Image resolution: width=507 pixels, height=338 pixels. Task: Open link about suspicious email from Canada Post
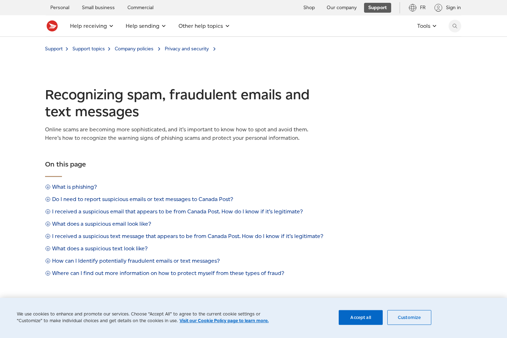[177, 212]
